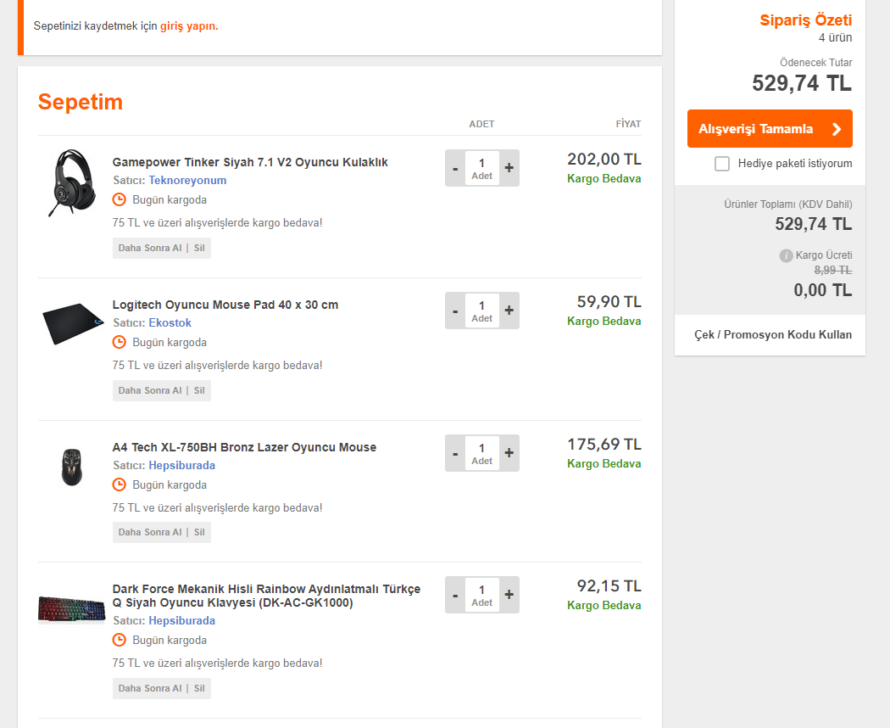
Task: Click the clock icon under Logitech Mouse Pad
Action: coord(120,342)
